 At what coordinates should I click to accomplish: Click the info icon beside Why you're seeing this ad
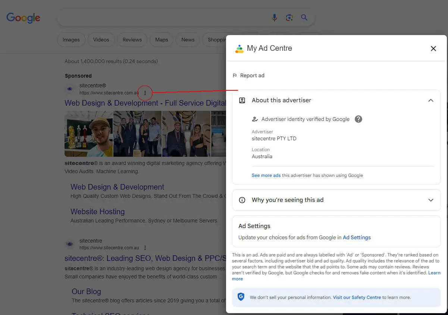point(242,200)
